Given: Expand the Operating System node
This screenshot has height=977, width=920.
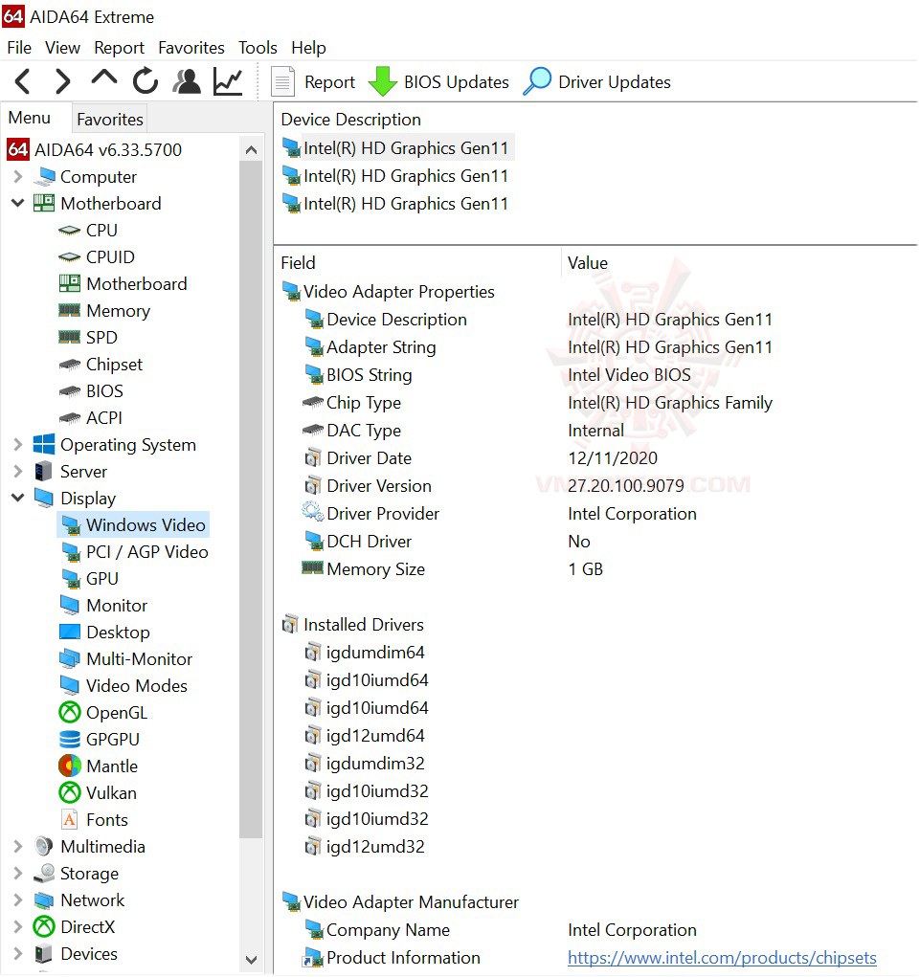Looking at the screenshot, I should (17, 445).
